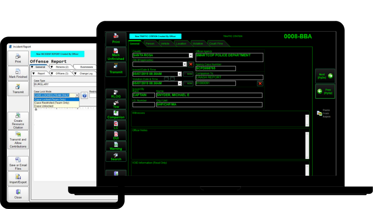Click the Import/Export icon
Viewport: 373px width, 209px height.
(x=18, y=178)
